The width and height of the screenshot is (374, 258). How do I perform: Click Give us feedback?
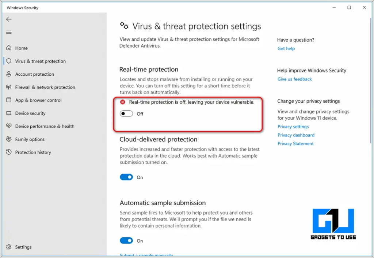click(294, 79)
